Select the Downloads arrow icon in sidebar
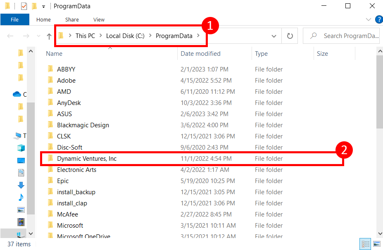The image size is (383, 250). coord(21,185)
